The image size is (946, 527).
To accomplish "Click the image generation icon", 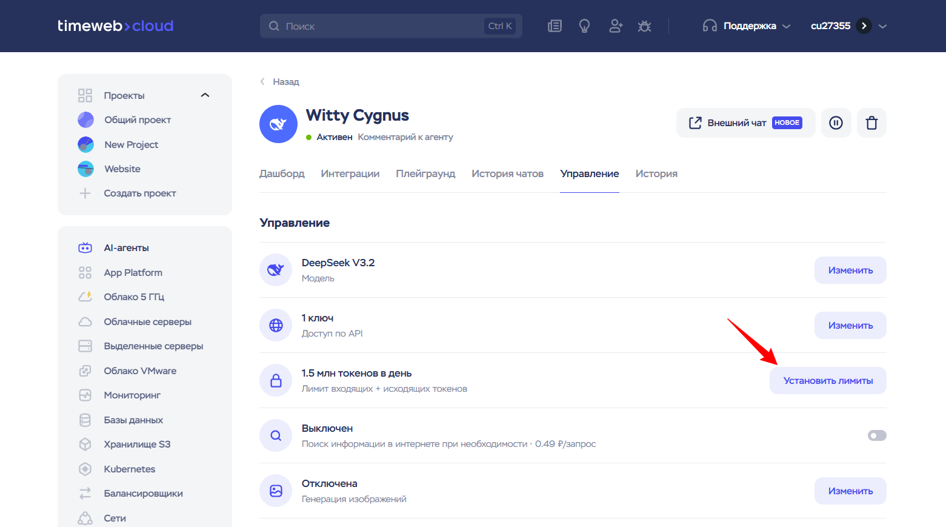I will 276,491.
